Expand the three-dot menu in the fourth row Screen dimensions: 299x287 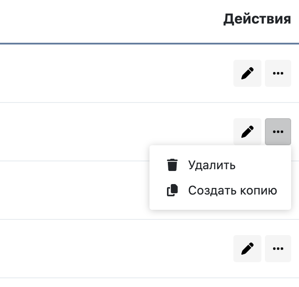click(278, 249)
